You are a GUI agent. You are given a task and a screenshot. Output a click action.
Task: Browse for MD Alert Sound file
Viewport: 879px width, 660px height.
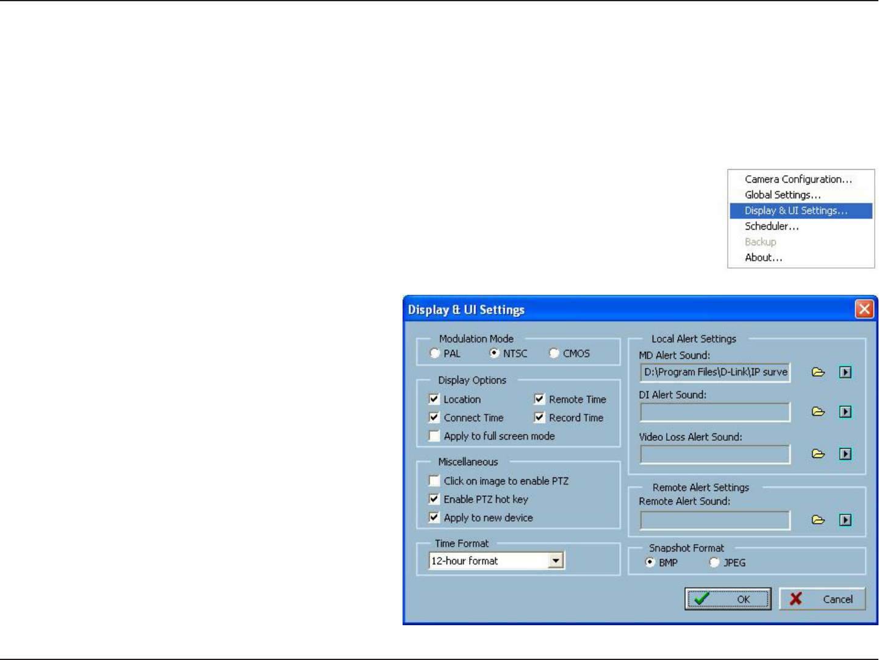tap(818, 372)
